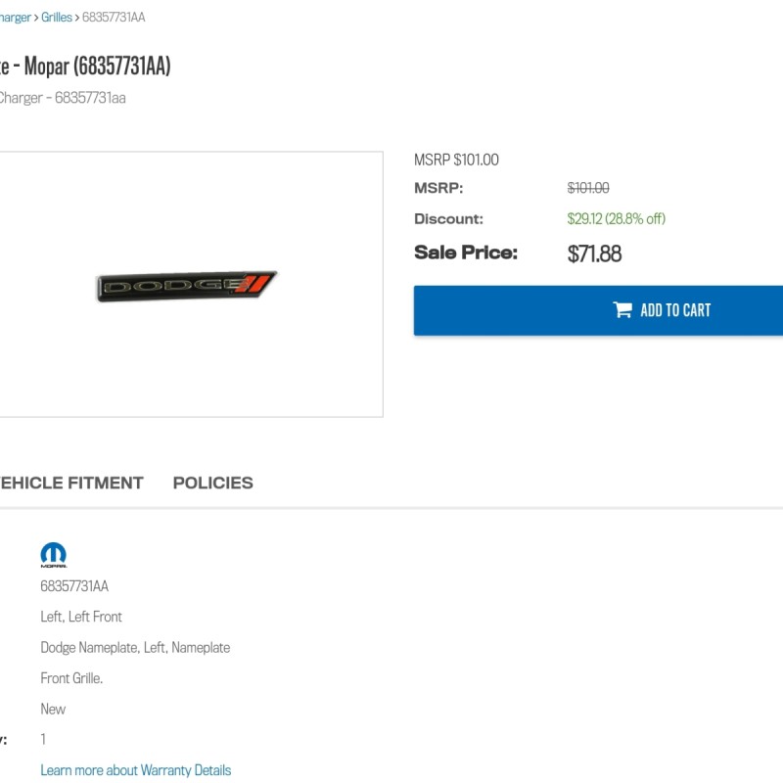The image size is (783, 783).
Task: Click the "Front Grille." location text
Action: click(71, 678)
